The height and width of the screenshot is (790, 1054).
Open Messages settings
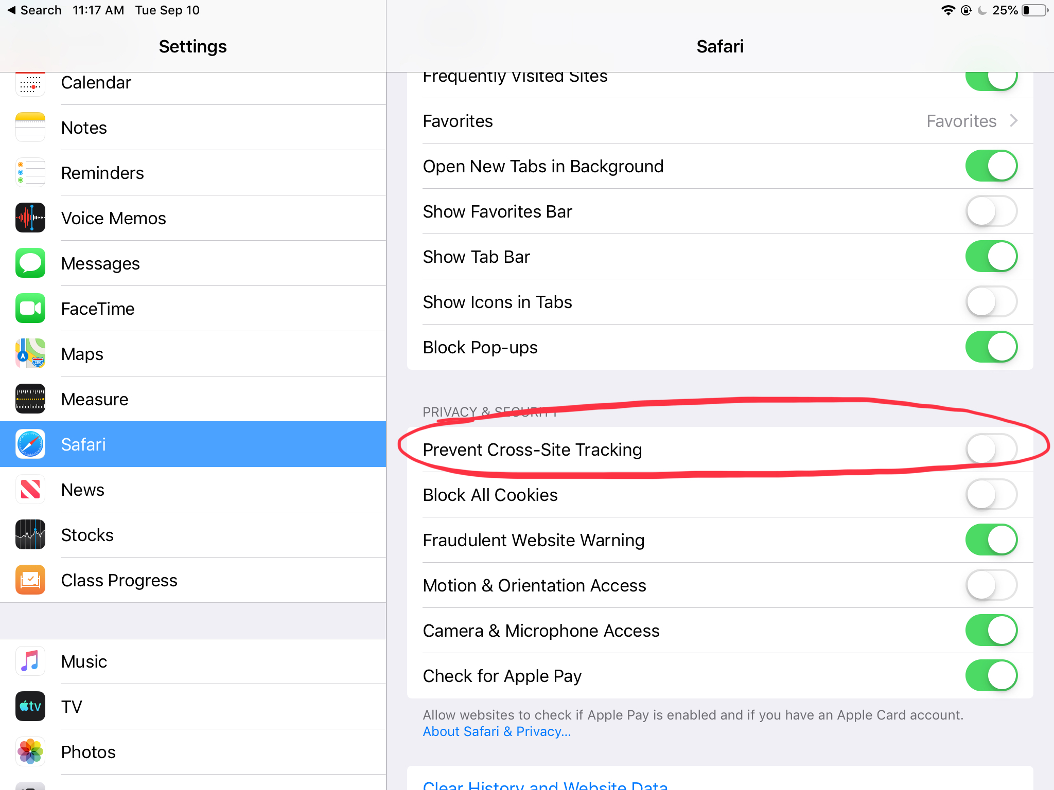pyautogui.click(x=193, y=263)
